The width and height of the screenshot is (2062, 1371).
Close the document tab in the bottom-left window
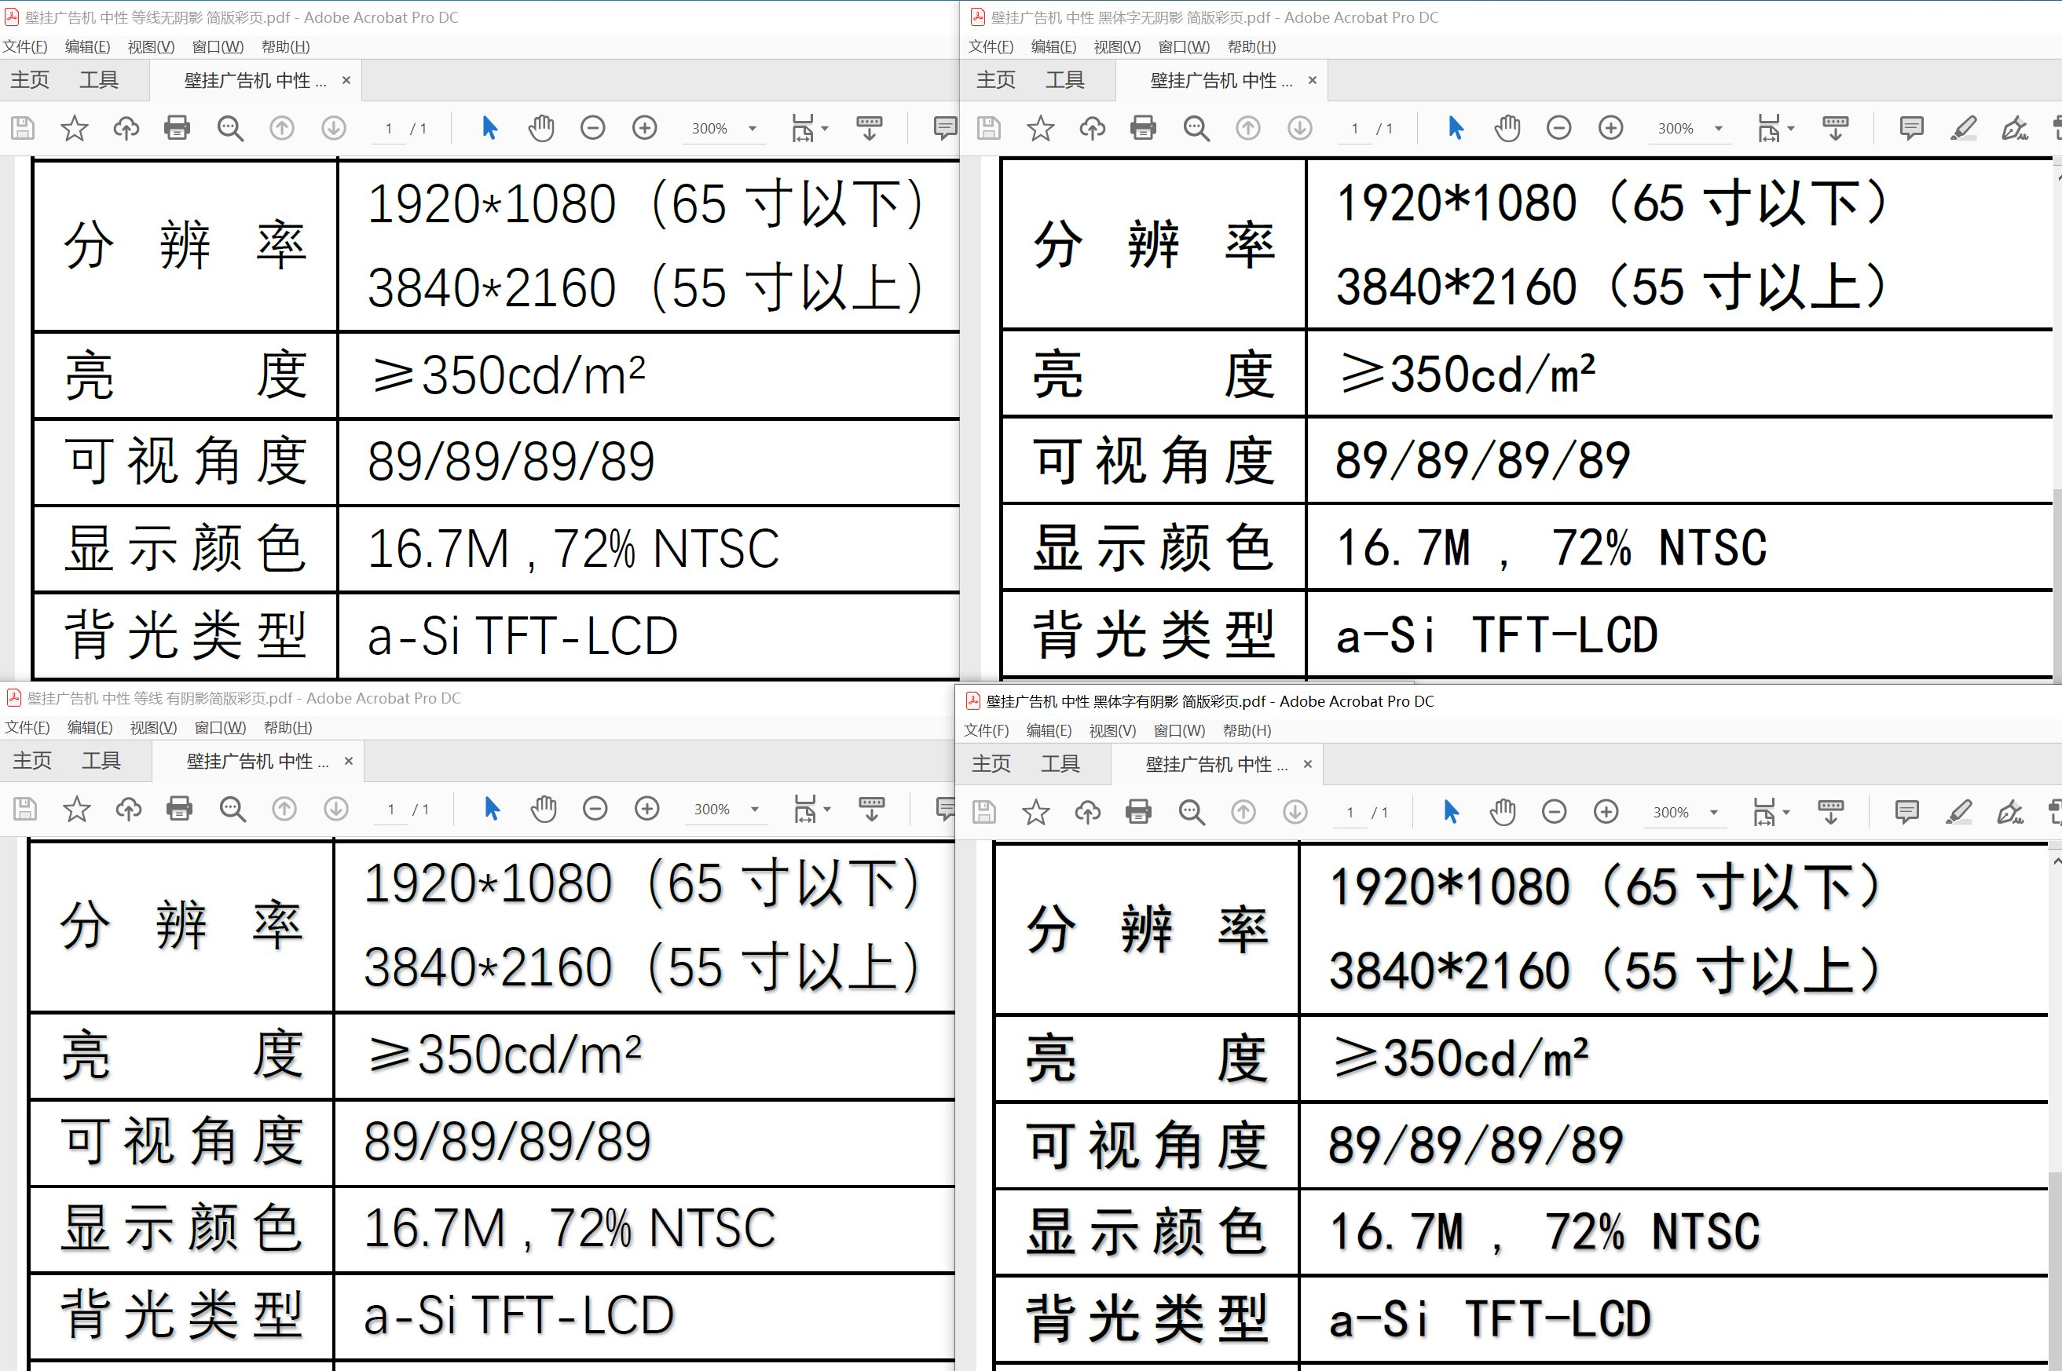(349, 762)
